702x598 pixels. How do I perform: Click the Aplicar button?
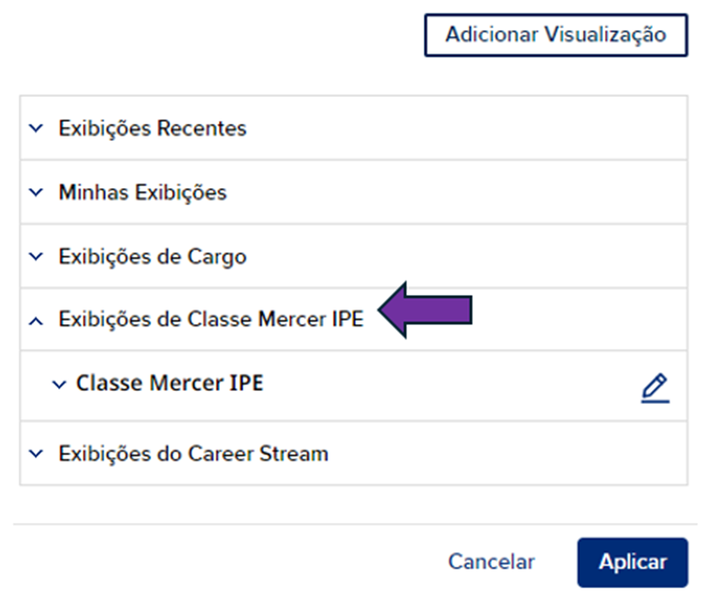[633, 562]
